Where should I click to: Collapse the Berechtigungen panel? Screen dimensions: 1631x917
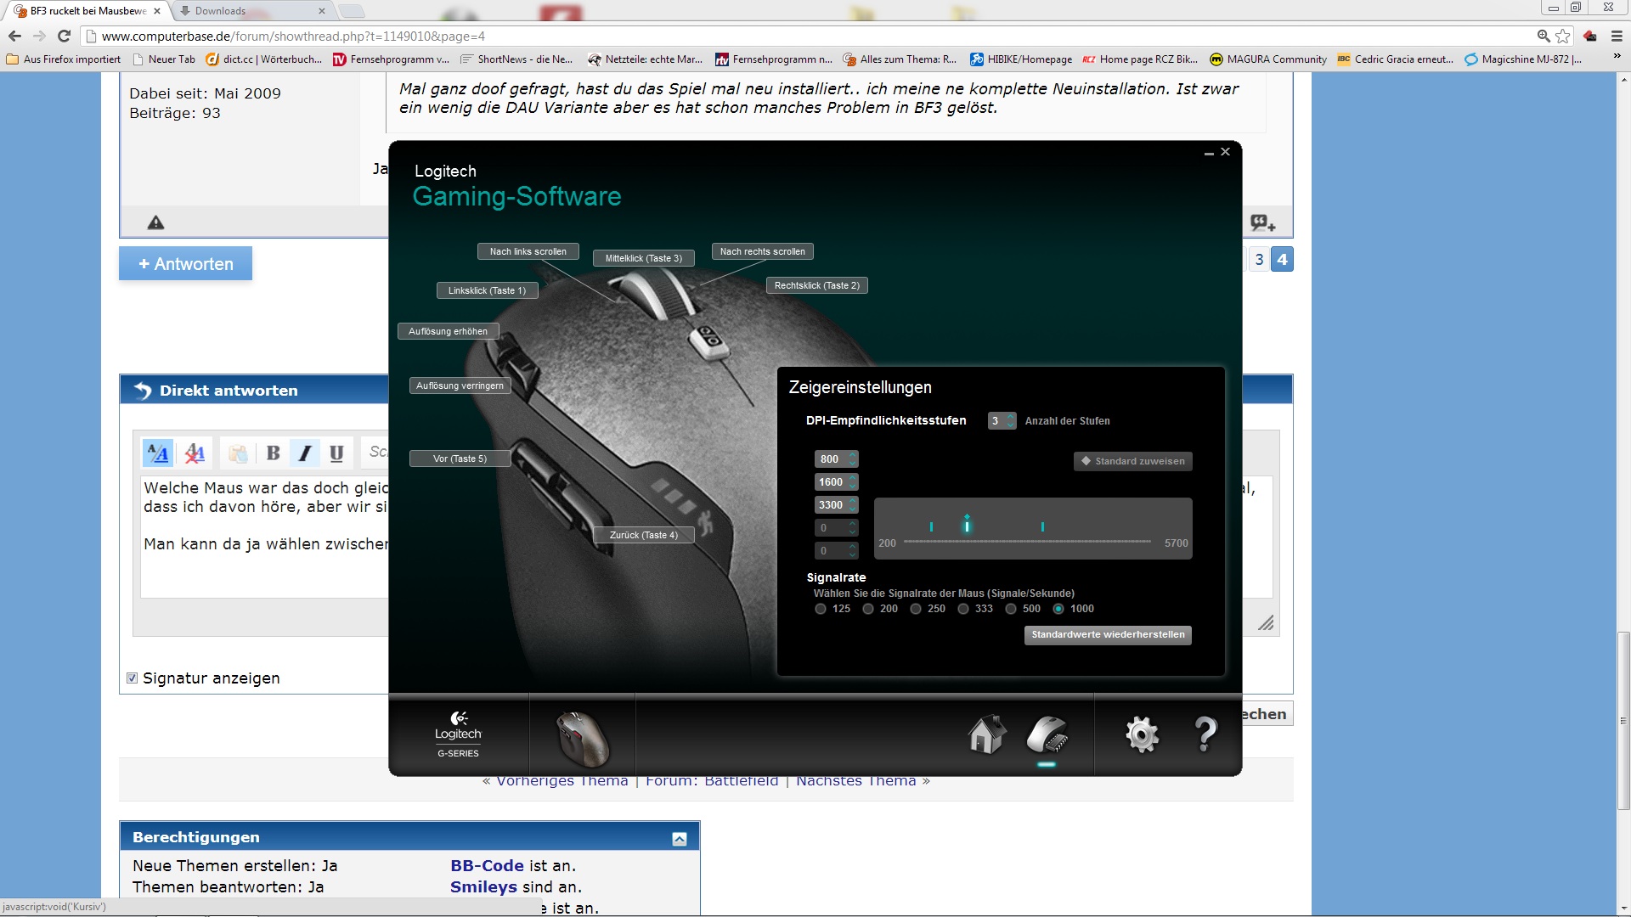coord(680,839)
